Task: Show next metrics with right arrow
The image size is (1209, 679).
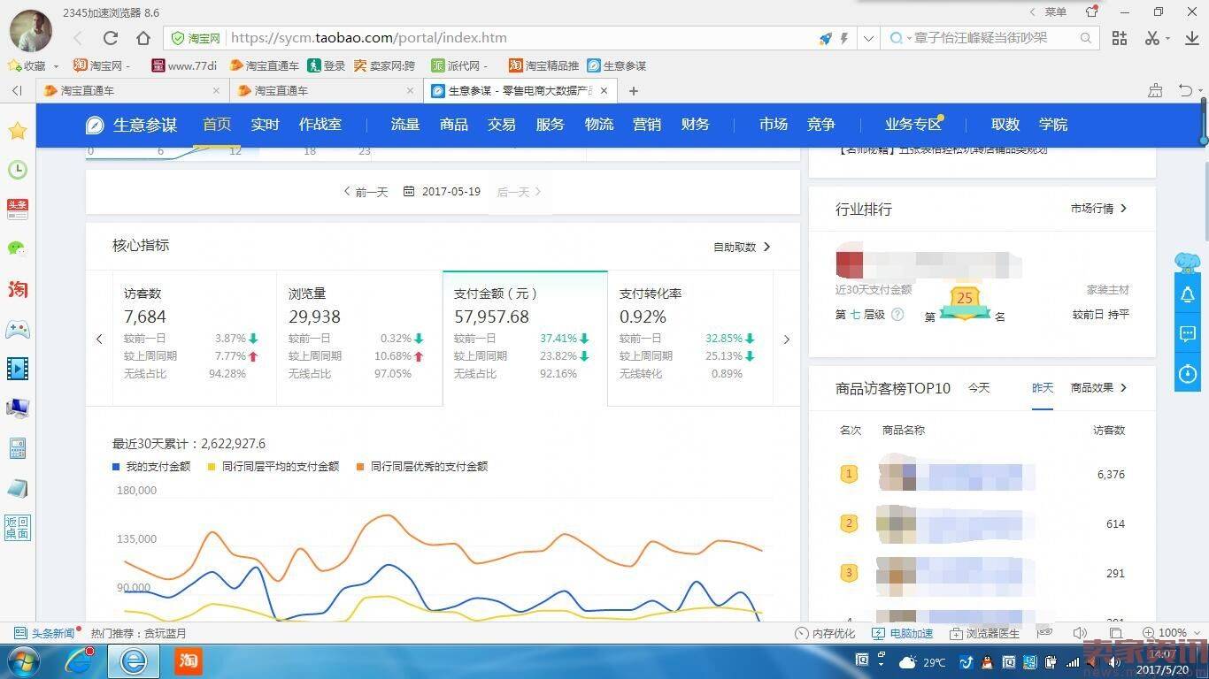Action: coord(786,339)
